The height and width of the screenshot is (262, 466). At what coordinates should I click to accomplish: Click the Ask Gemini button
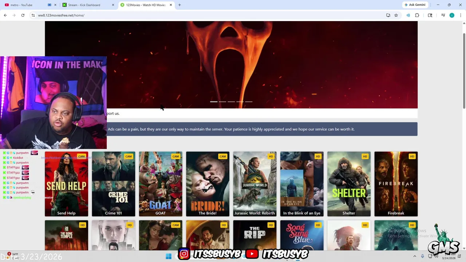pos(415,5)
